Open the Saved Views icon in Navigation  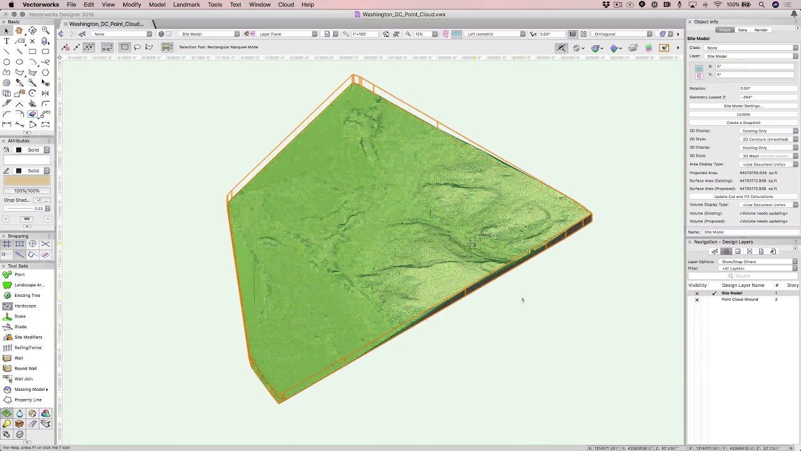[x=762, y=251]
